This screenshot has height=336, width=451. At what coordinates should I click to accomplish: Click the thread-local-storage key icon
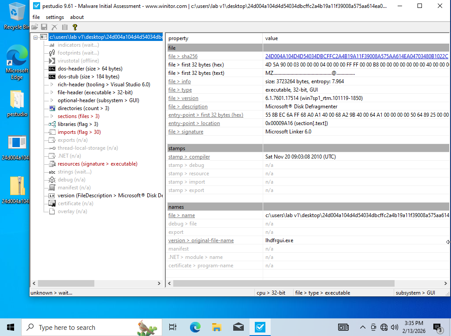(52, 148)
